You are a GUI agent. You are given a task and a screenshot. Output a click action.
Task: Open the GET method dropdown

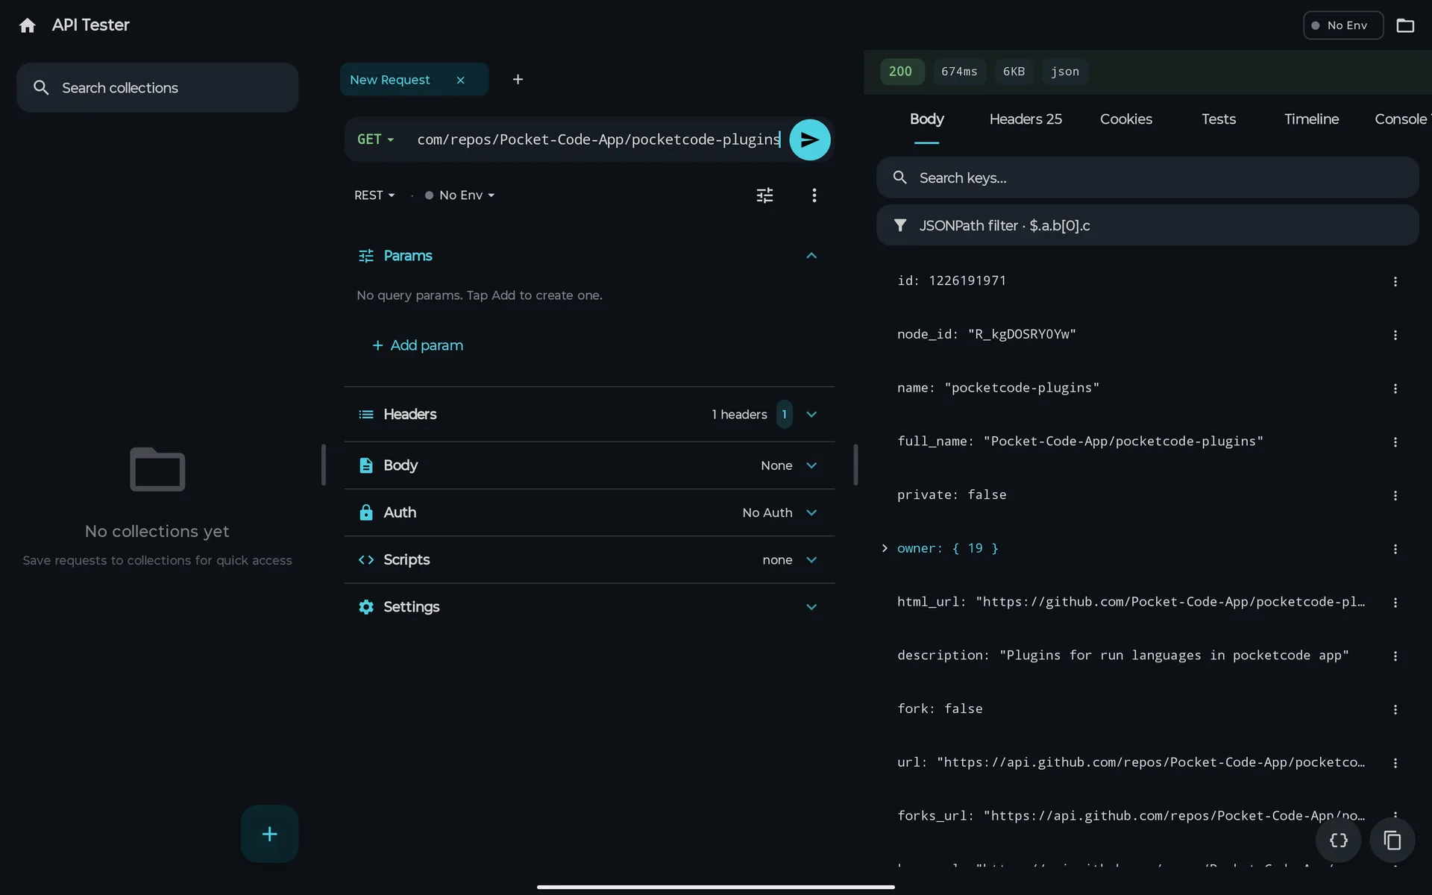click(375, 139)
